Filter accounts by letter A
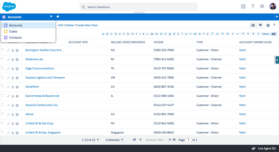 coord(103,34)
